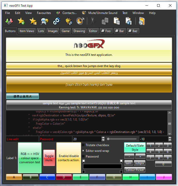Click the Password input field

coord(56,139)
